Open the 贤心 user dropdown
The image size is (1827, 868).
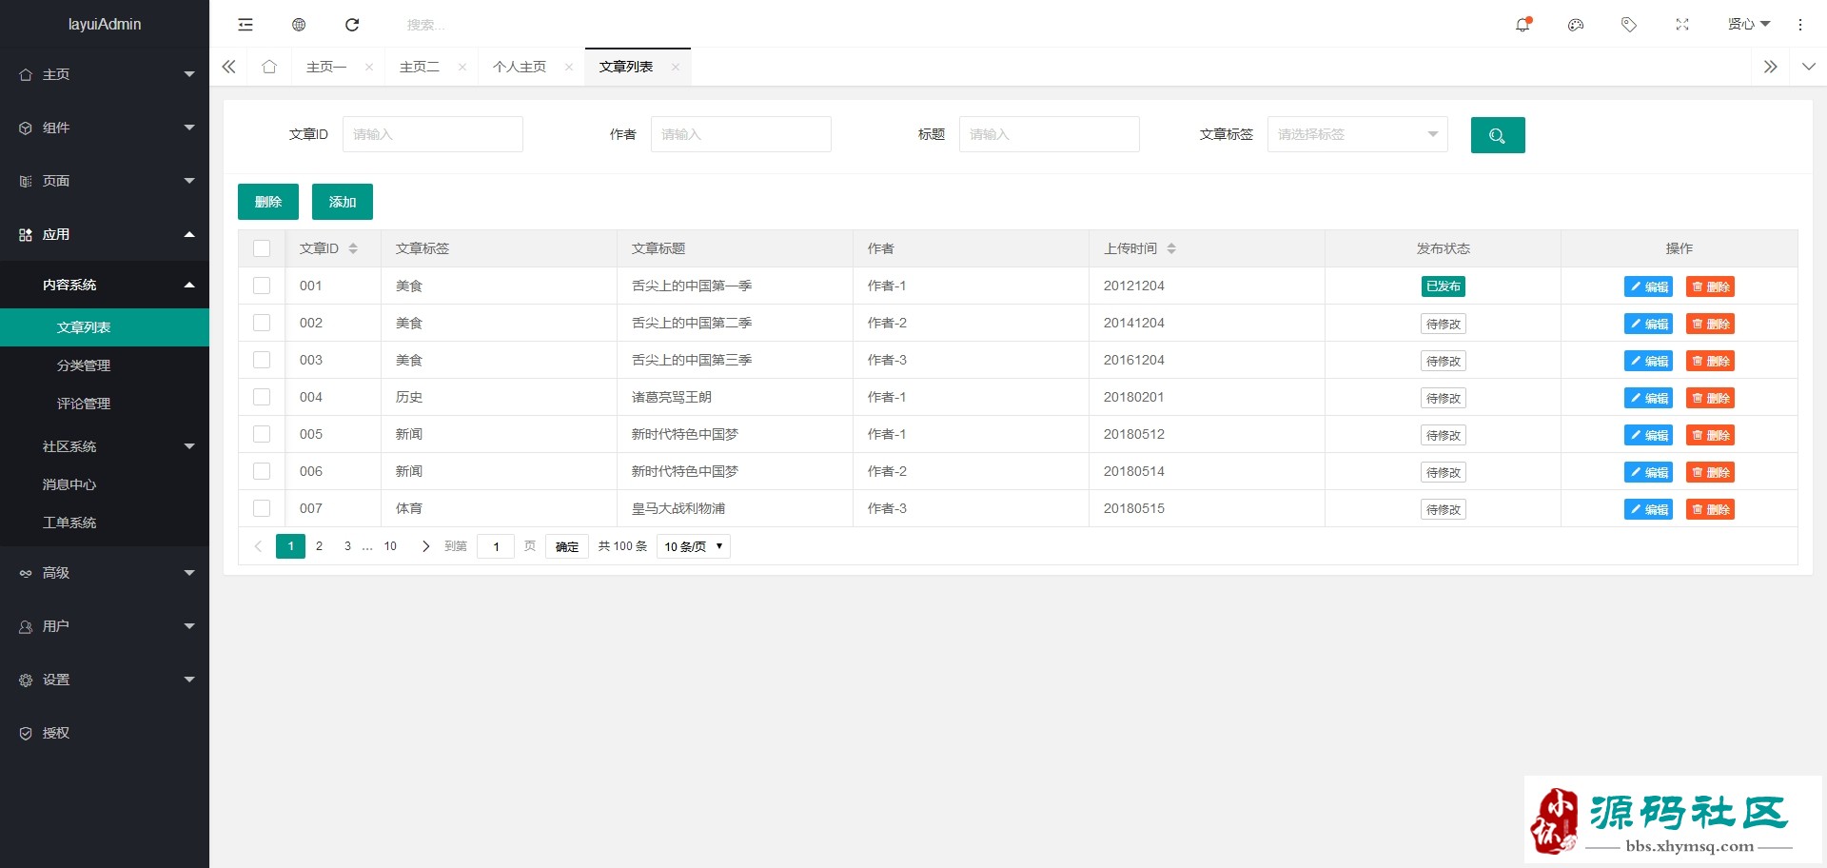1749,24
